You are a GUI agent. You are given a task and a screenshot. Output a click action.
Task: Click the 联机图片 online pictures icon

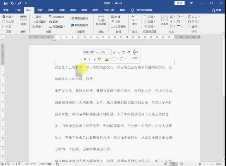point(39,22)
